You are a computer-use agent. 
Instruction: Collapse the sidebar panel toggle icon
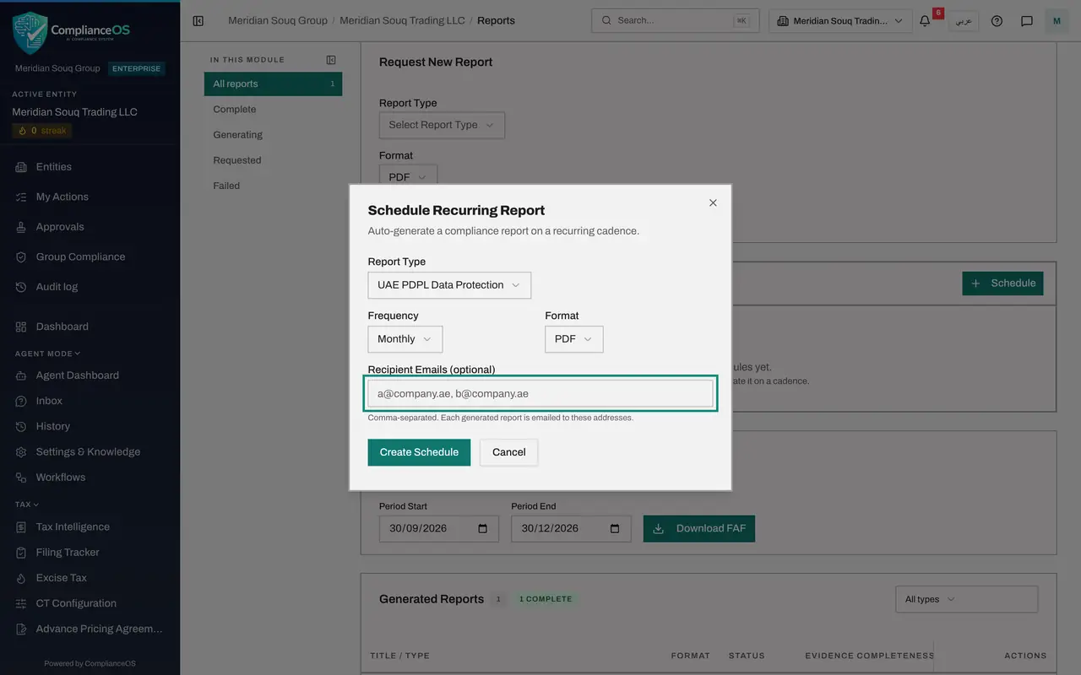[x=198, y=20]
